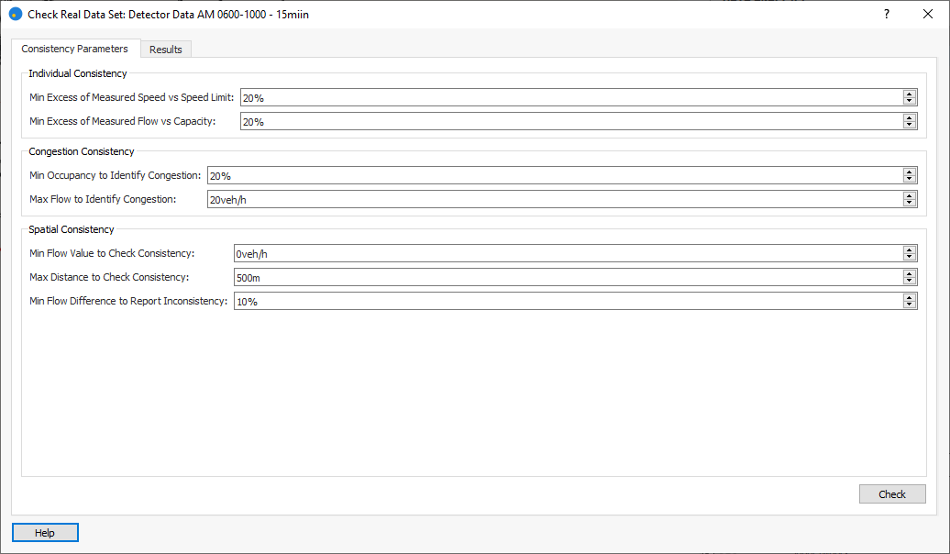Open Help for this dialog
This screenshot has width=950, height=554.
[45, 533]
